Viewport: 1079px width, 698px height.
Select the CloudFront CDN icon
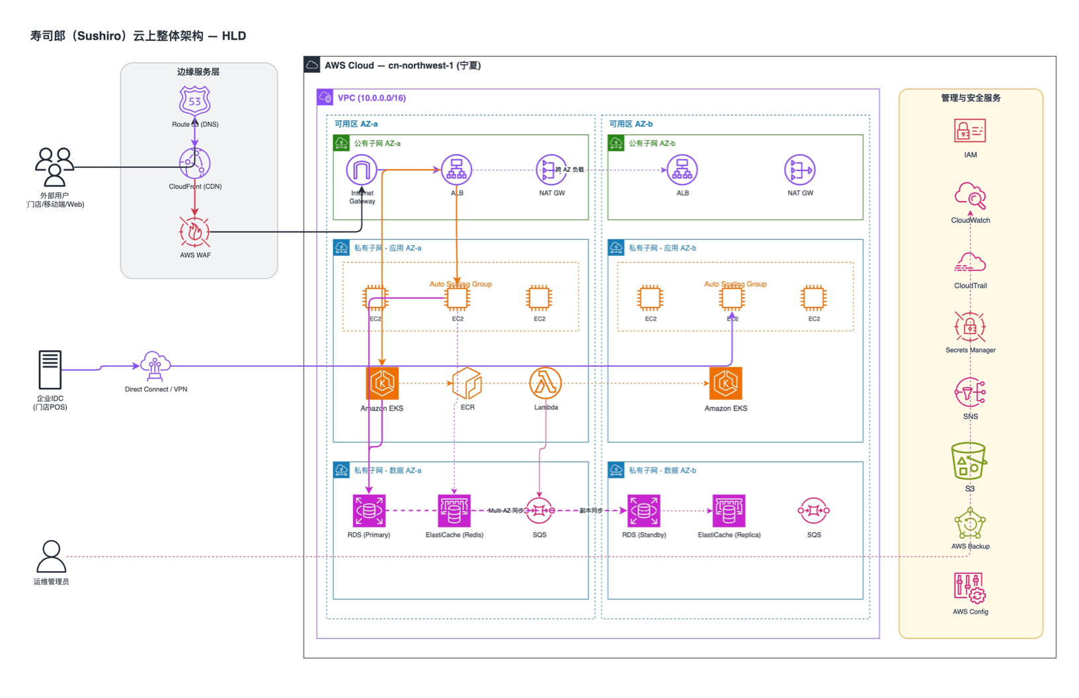click(x=194, y=163)
